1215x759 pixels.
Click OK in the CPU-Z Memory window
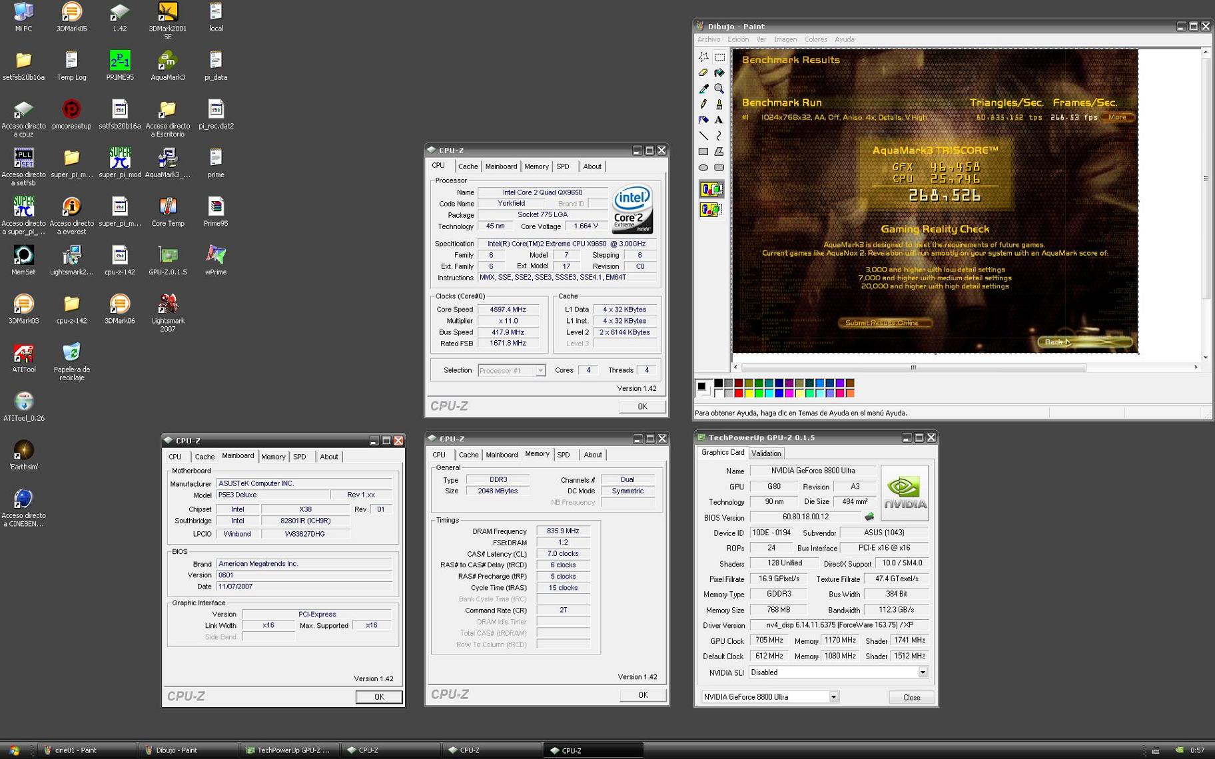643,695
